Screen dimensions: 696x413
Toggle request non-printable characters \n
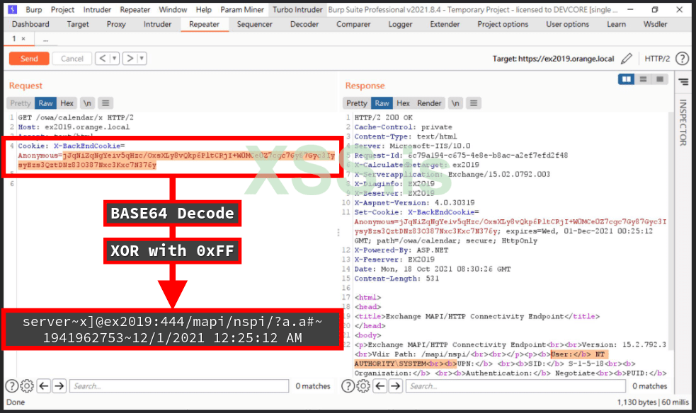(87, 103)
